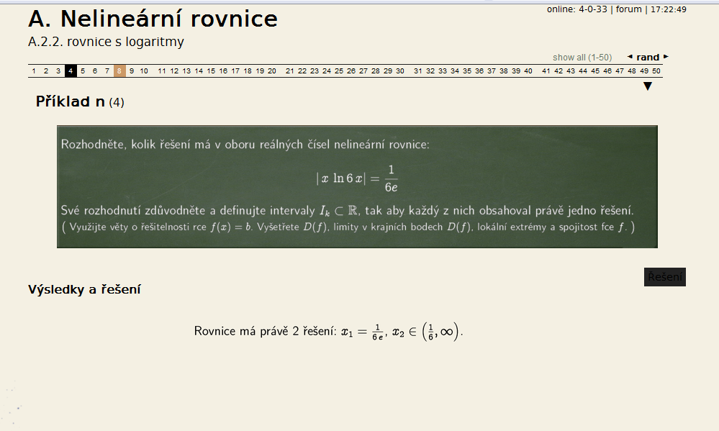Go to example number 11
The height and width of the screenshot is (431, 719).
pyautogui.click(x=162, y=71)
